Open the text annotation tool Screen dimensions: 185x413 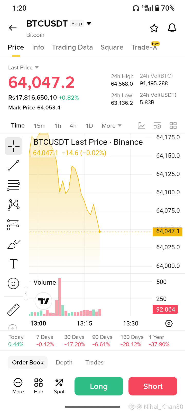(13, 264)
